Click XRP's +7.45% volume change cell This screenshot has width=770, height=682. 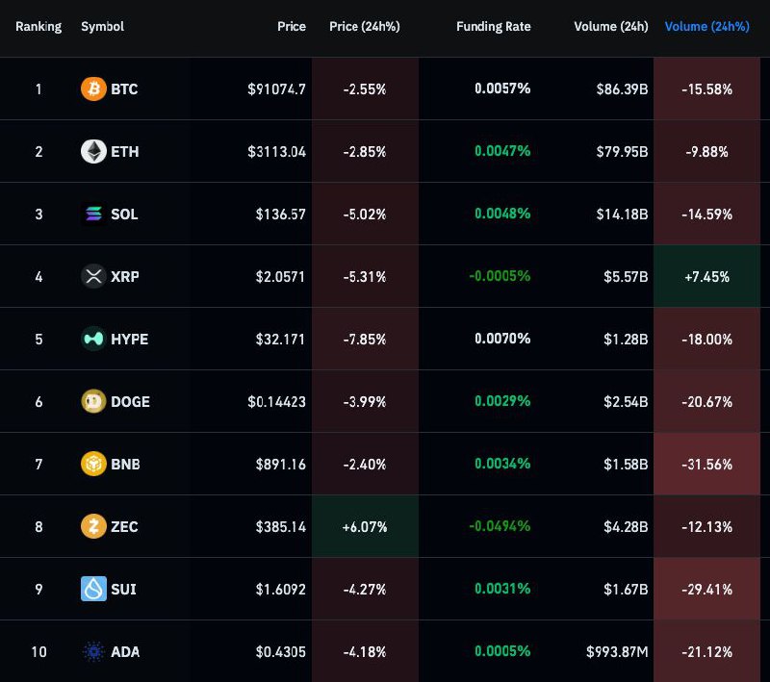[x=706, y=277]
